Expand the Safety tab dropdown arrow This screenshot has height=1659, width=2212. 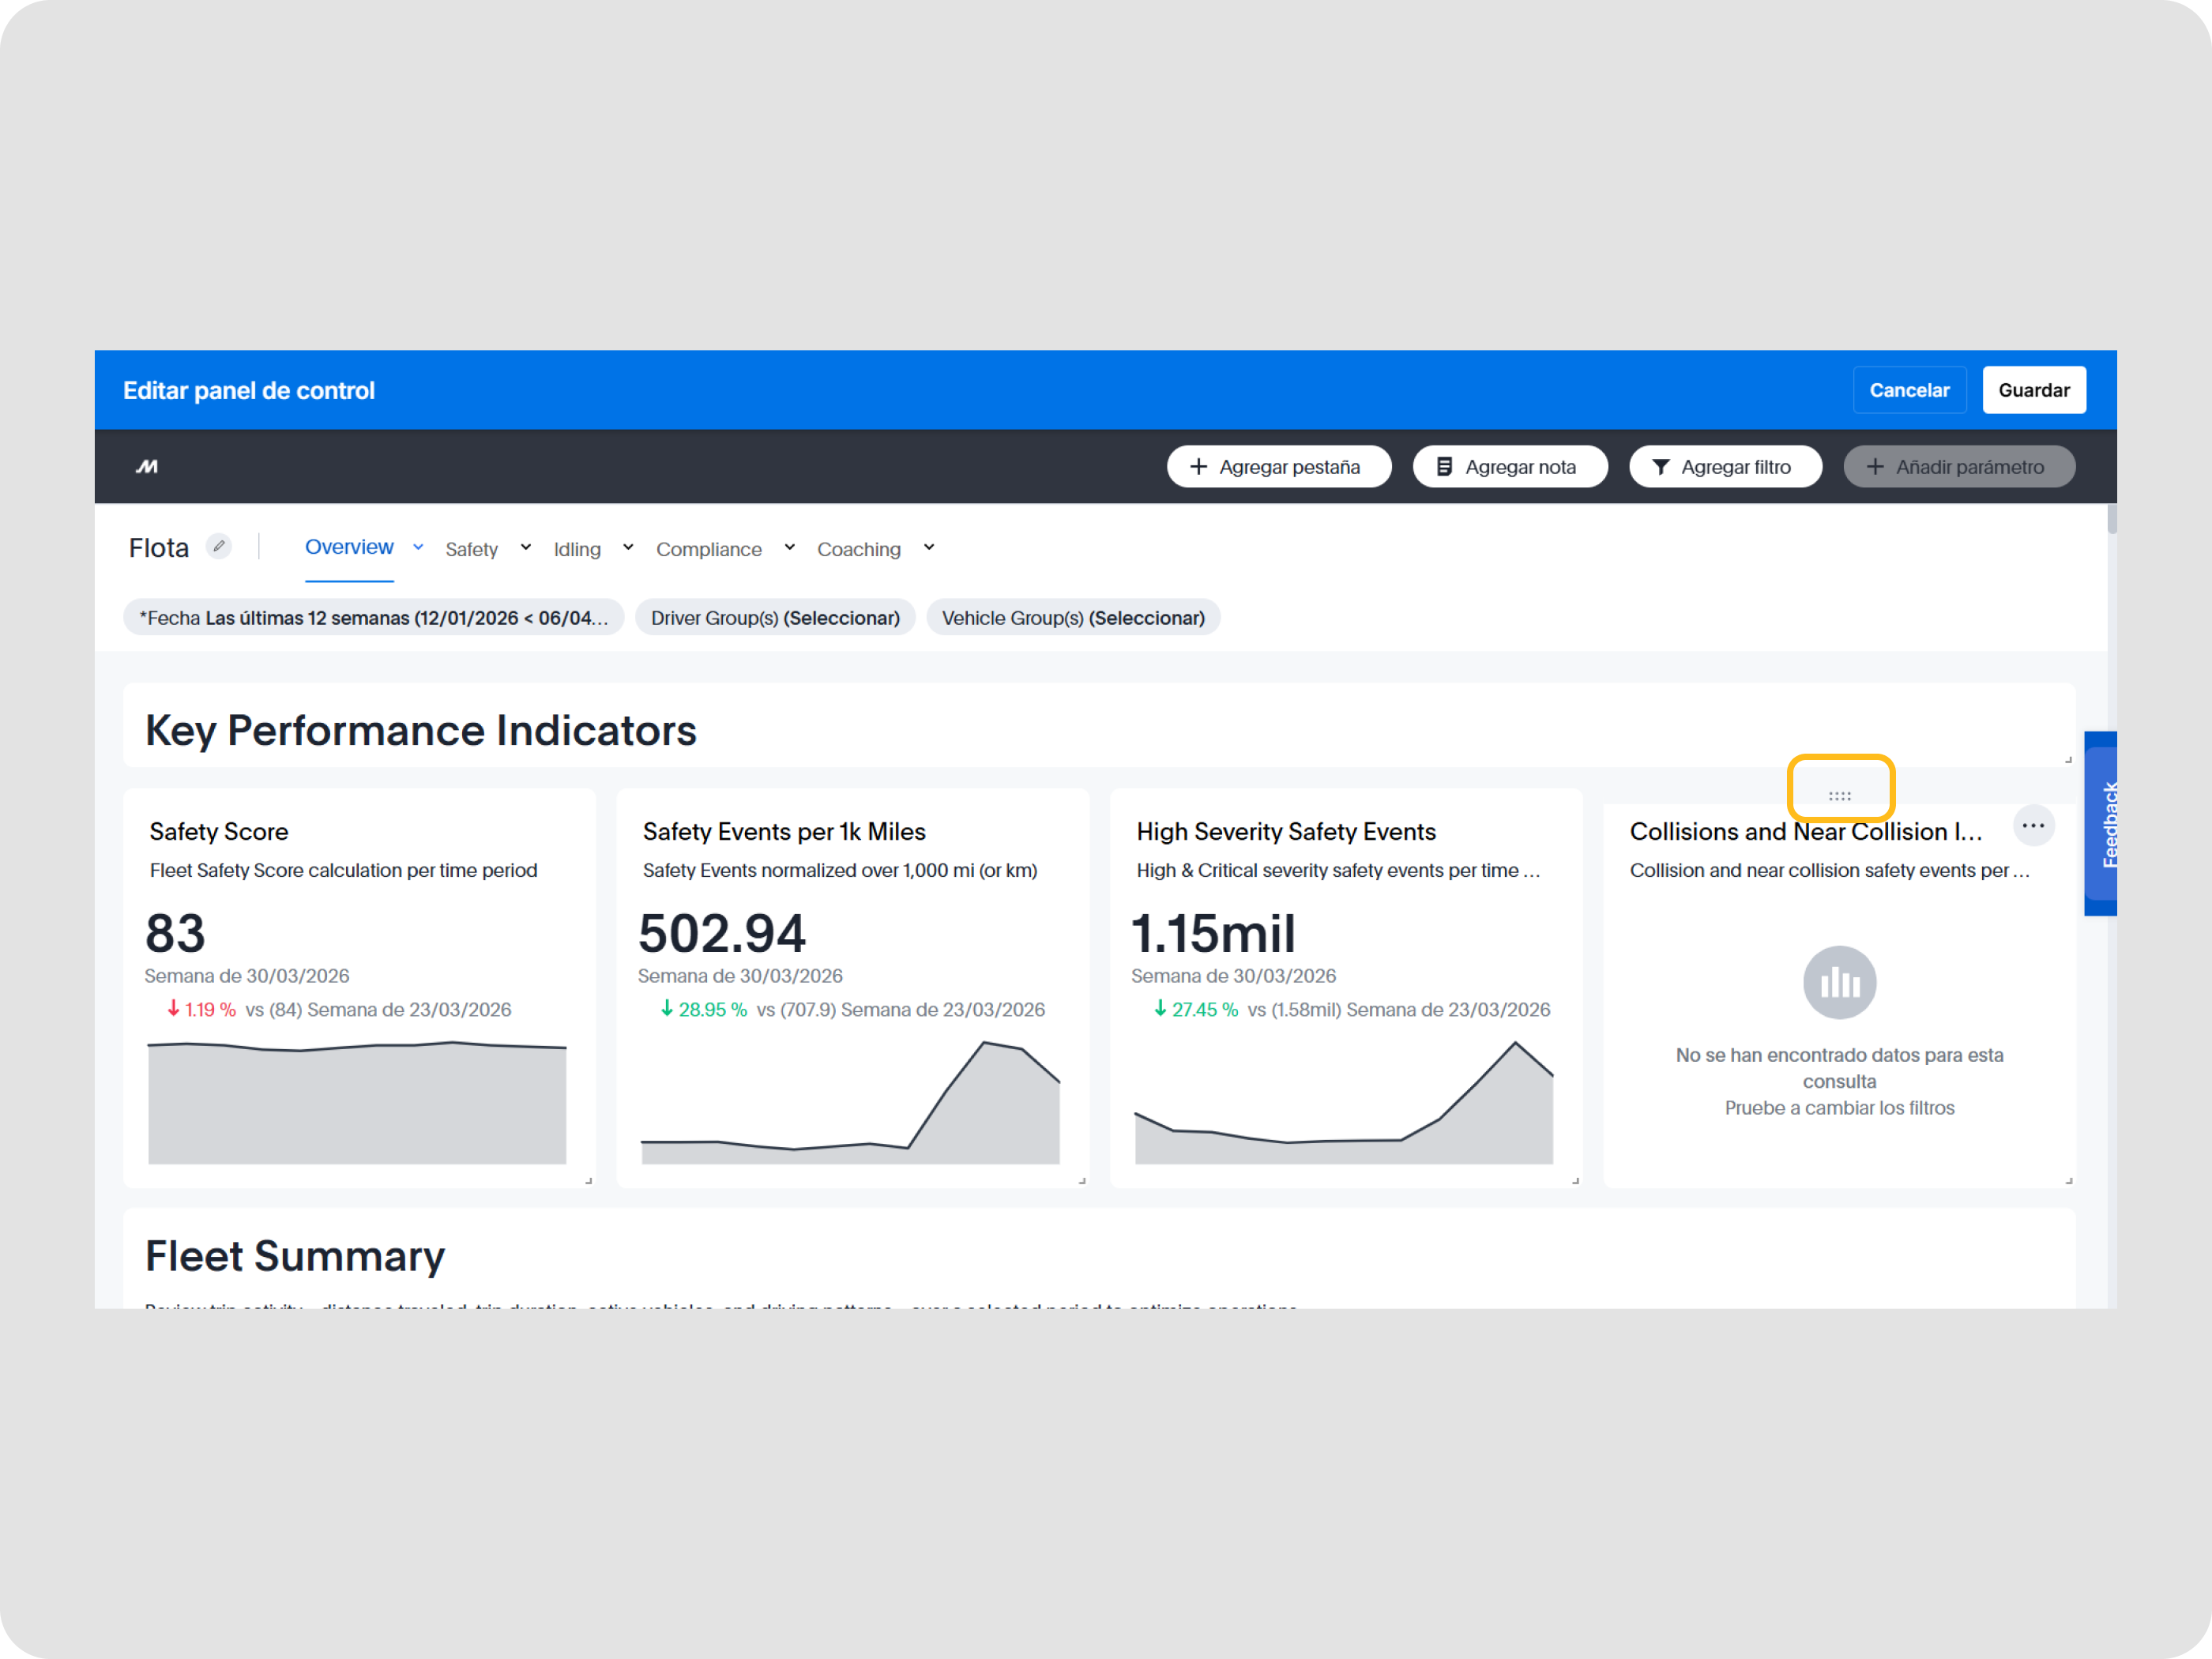click(x=525, y=547)
